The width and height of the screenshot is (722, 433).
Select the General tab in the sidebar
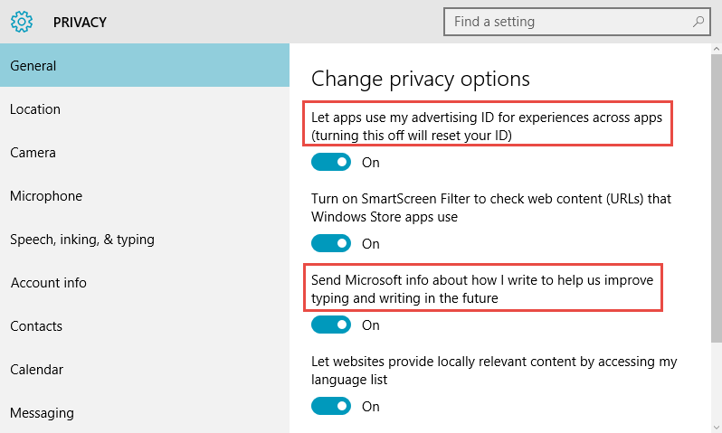[145, 65]
